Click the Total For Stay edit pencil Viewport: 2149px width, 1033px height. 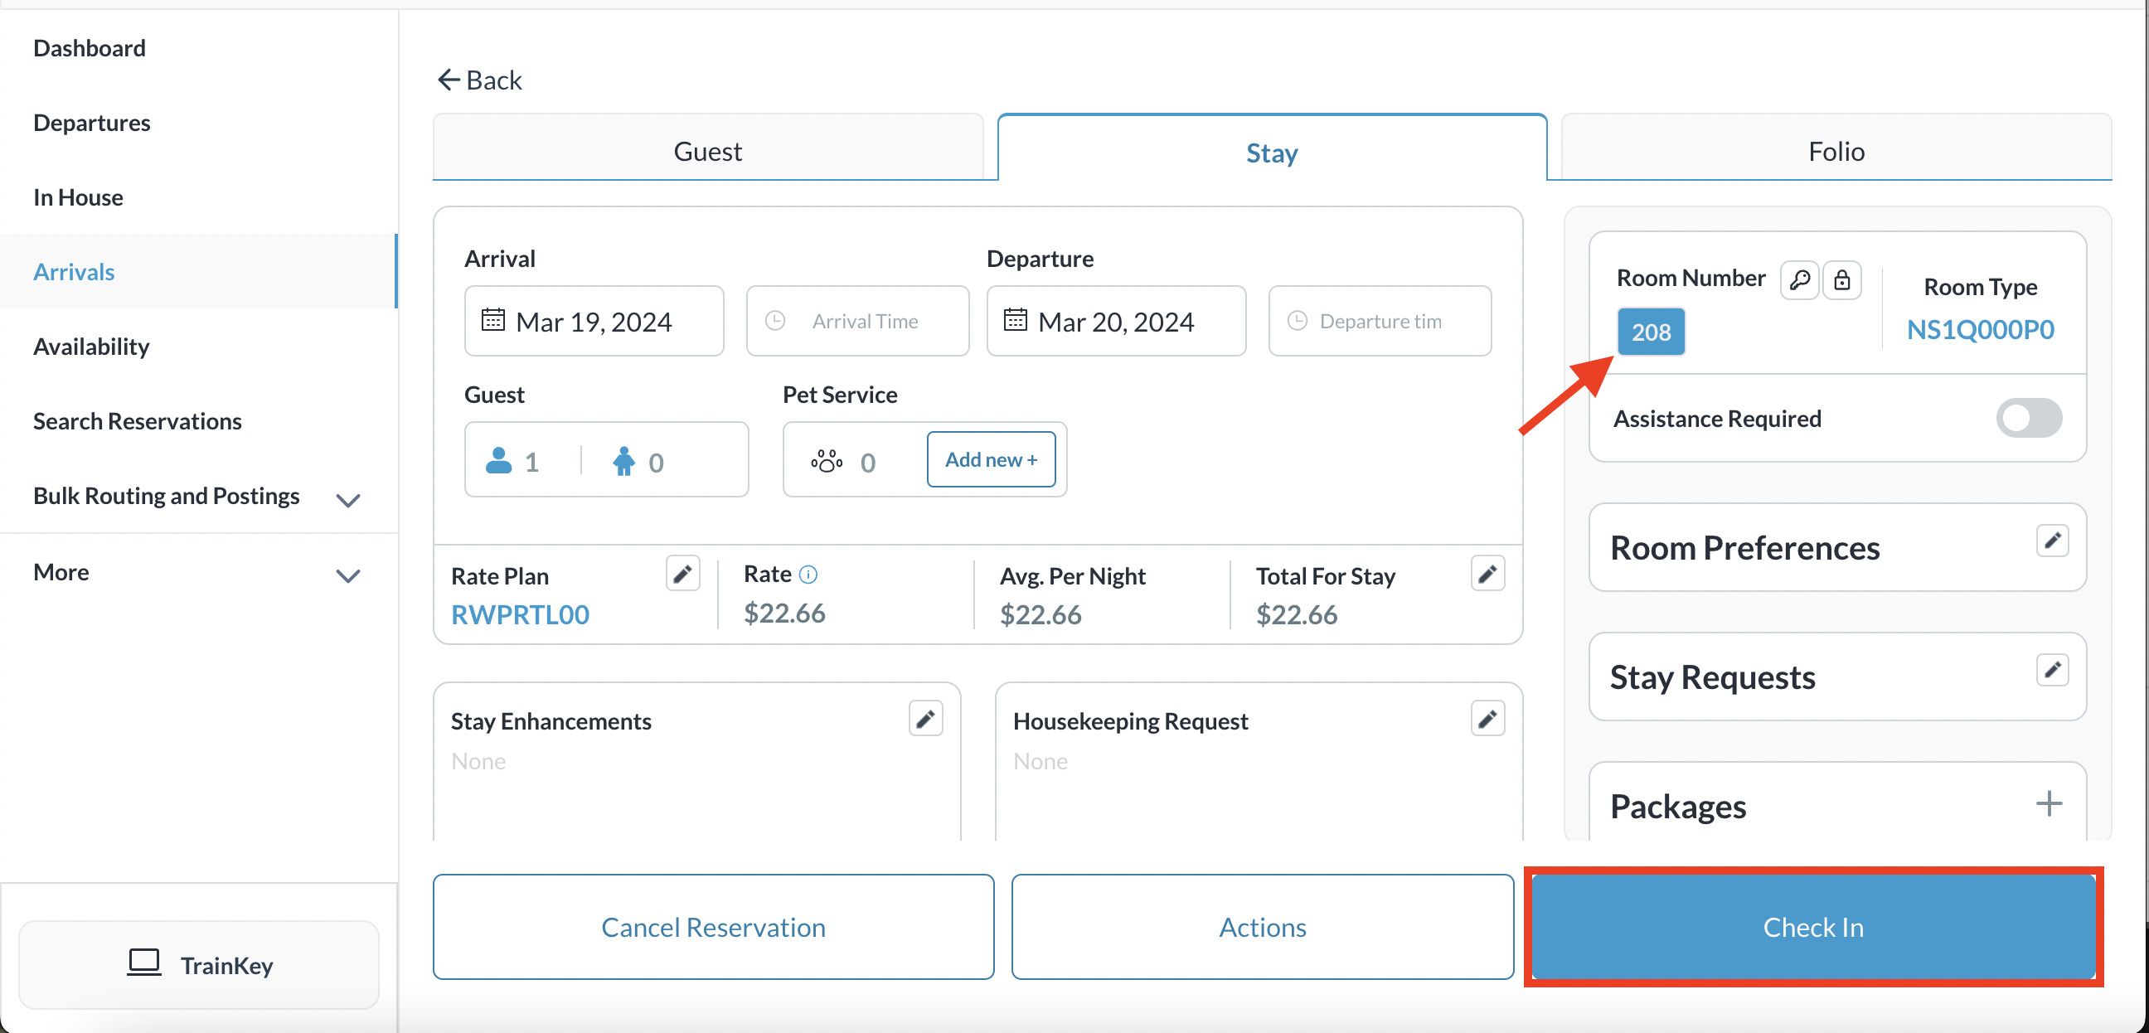coord(1487,574)
